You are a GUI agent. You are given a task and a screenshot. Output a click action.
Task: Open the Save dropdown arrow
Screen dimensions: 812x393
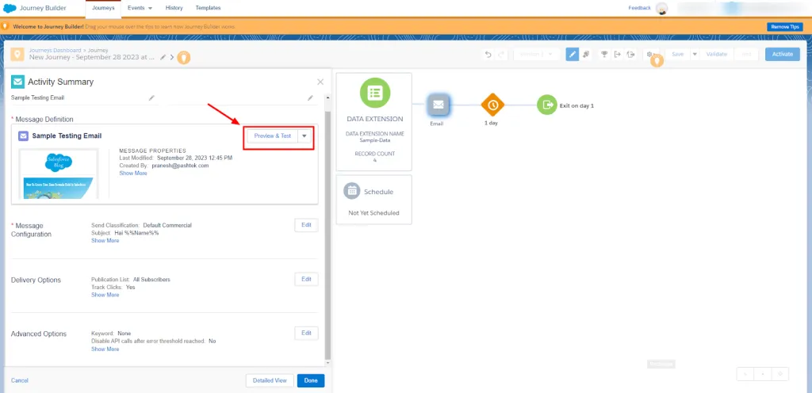(x=695, y=55)
